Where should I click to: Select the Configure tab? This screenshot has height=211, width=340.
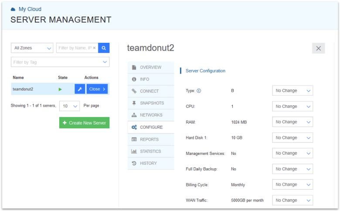coord(151,127)
